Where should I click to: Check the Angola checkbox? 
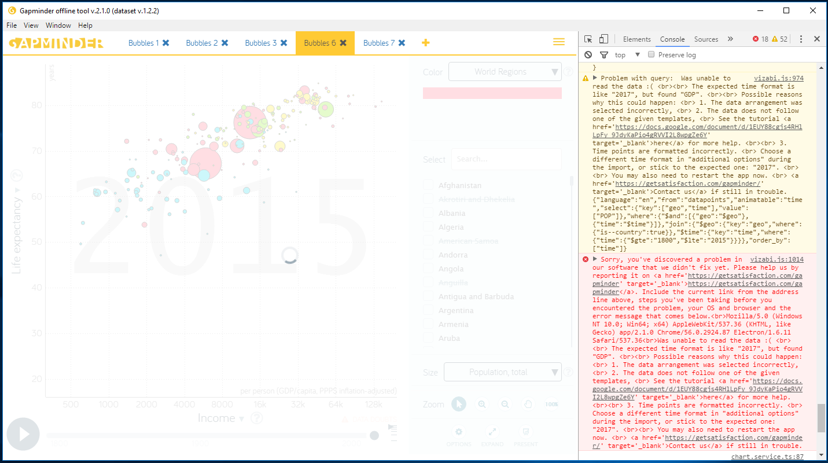tap(429, 269)
